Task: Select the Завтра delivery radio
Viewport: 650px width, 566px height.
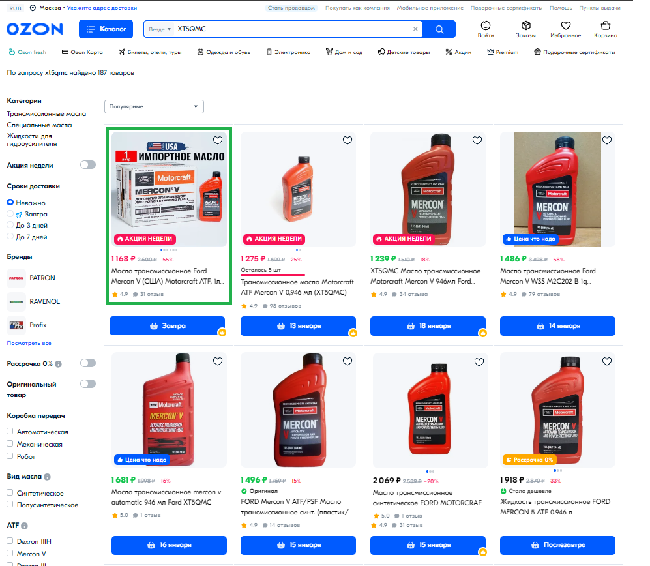Action: (x=10, y=214)
